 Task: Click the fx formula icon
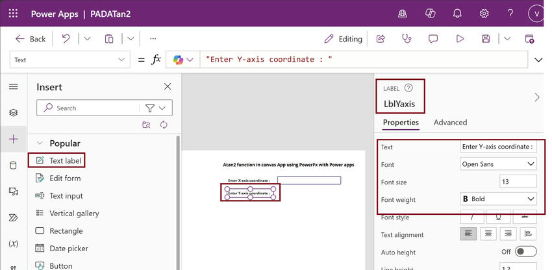click(156, 60)
